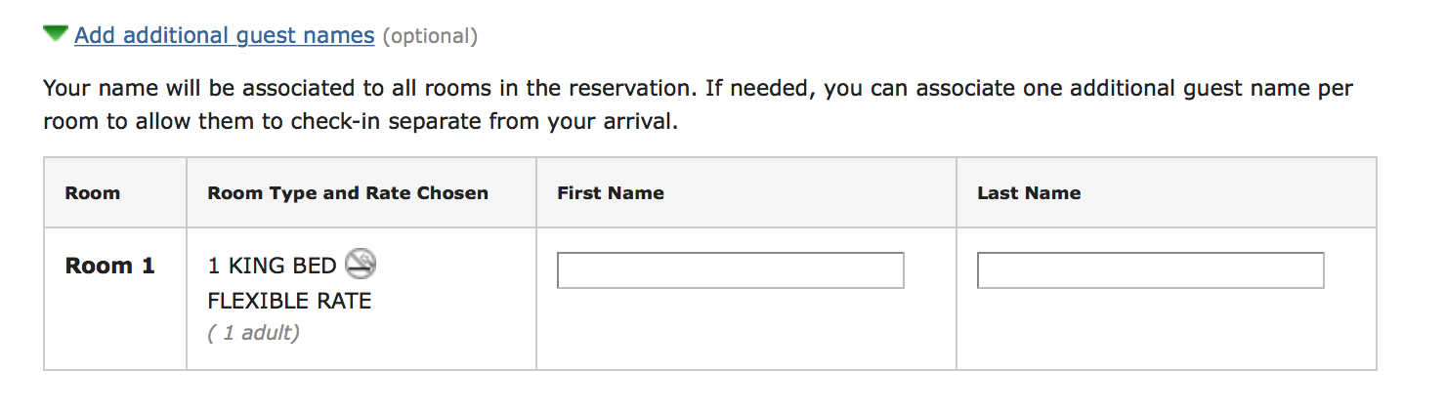Click the no-smoking icon beside 1 KING BED
This screenshot has width=1446, height=412.
point(361,264)
